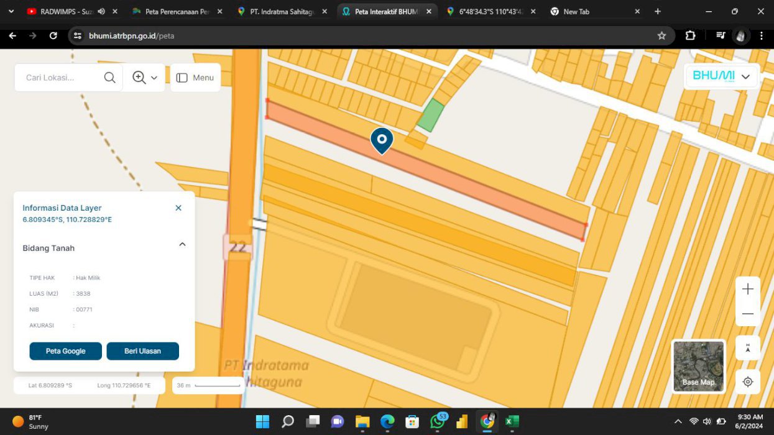
Task: Open the Menu panel
Action: pyautogui.click(x=195, y=78)
